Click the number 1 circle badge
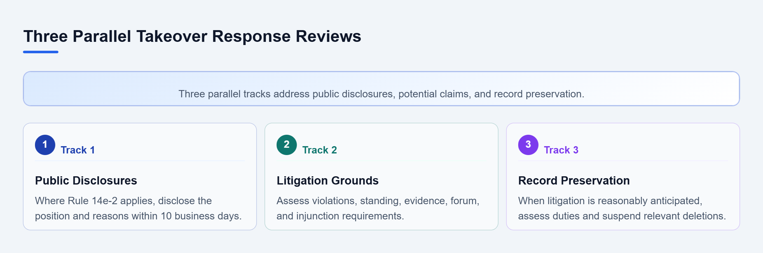This screenshot has height=253, width=763. (45, 145)
